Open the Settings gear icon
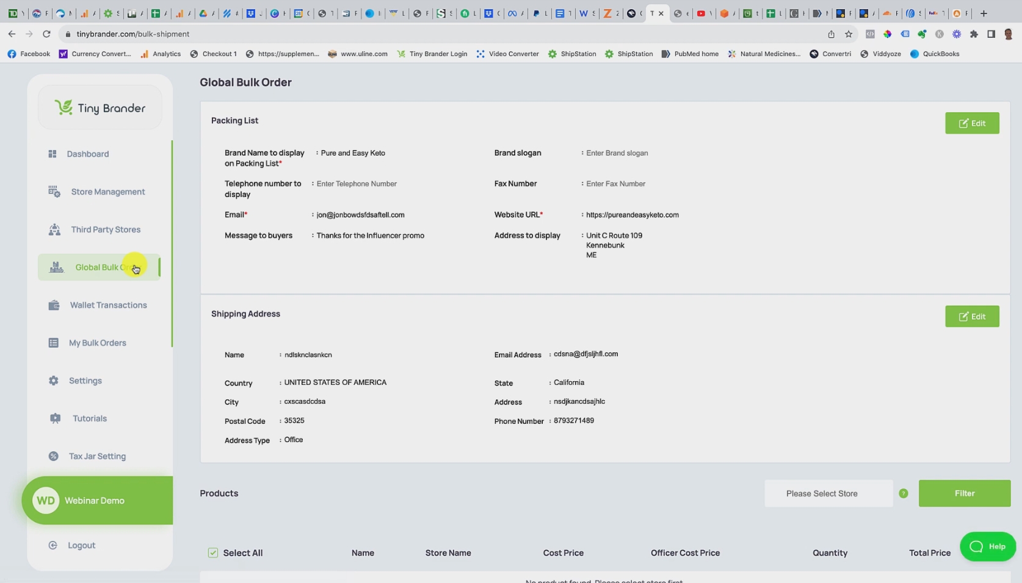Image resolution: width=1022 pixels, height=583 pixels. [x=53, y=381]
